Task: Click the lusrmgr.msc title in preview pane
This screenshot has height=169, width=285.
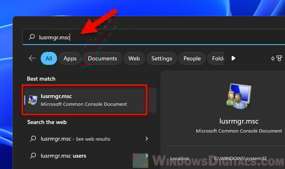Action: coord(239,121)
